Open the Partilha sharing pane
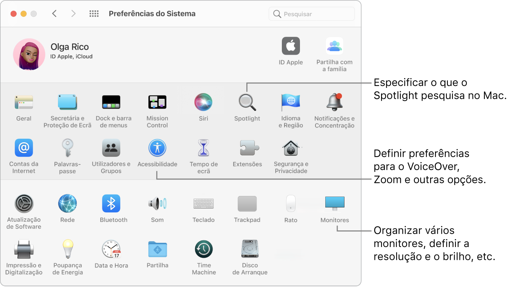Screen dimensions: 512x287 157,249
